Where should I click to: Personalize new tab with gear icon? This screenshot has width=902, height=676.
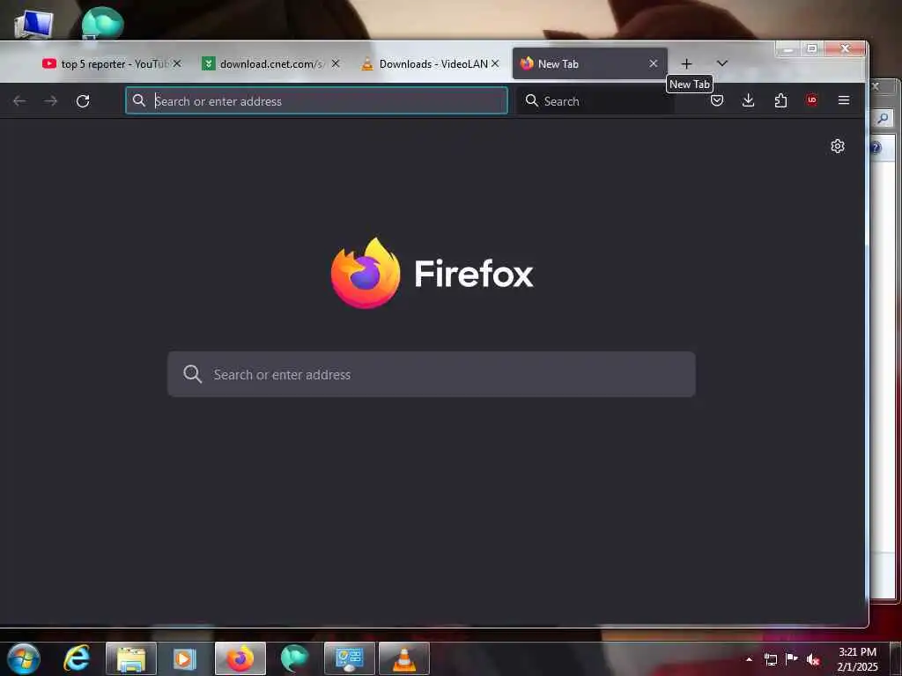[x=838, y=146]
